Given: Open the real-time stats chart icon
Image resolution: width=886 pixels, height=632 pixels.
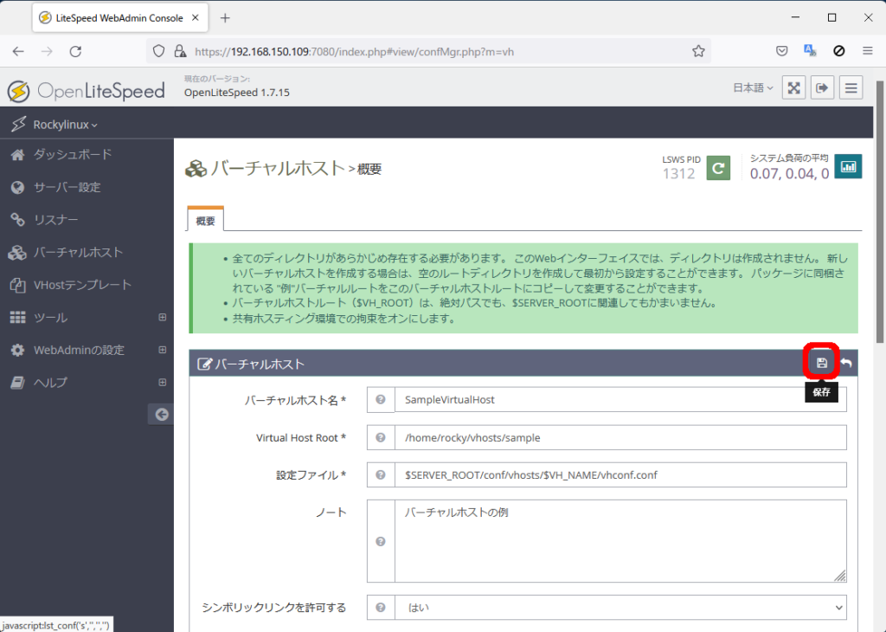Looking at the screenshot, I should [x=848, y=167].
